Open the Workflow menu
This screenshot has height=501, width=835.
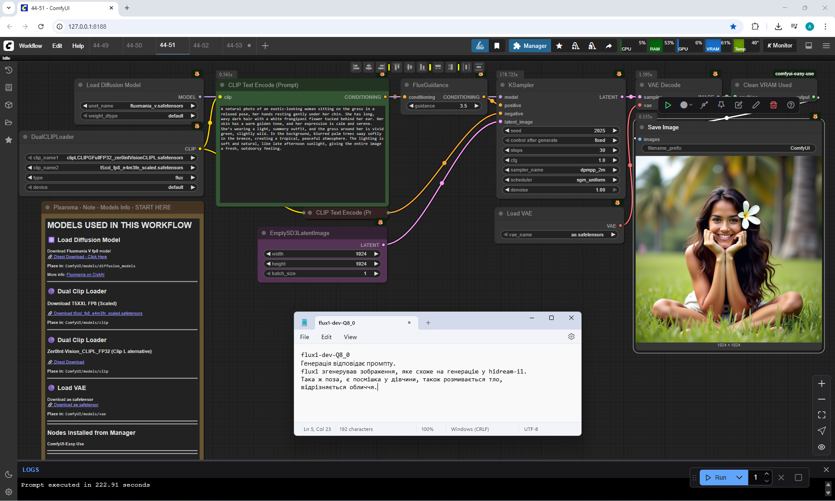(30, 46)
